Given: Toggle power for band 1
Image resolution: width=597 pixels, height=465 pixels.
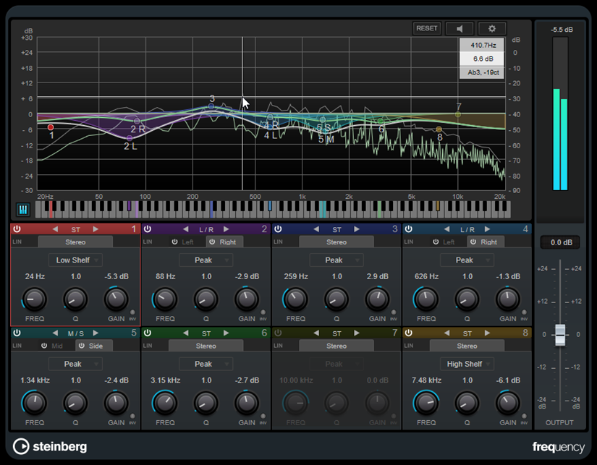Looking at the screenshot, I should [17, 229].
